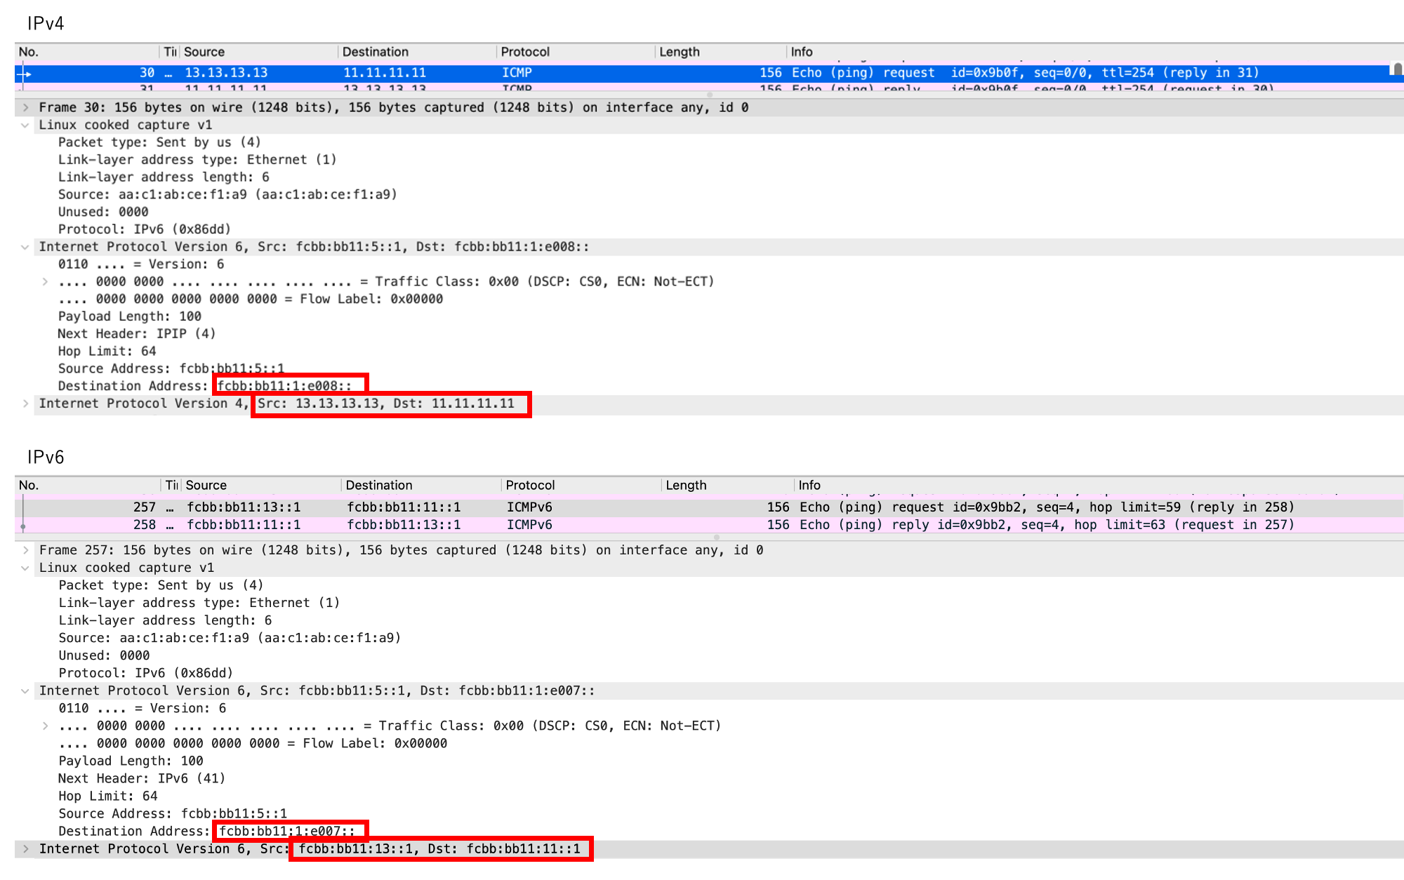Click Destination column header in IPv6 list

(x=379, y=486)
